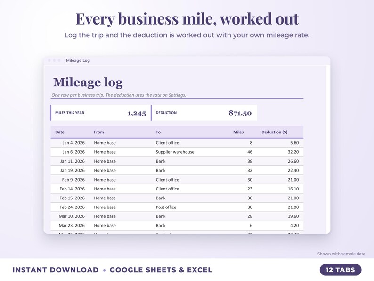Select the Feb 14, 2026 date cell
The height and width of the screenshot is (281, 374).
[x=72, y=189]
